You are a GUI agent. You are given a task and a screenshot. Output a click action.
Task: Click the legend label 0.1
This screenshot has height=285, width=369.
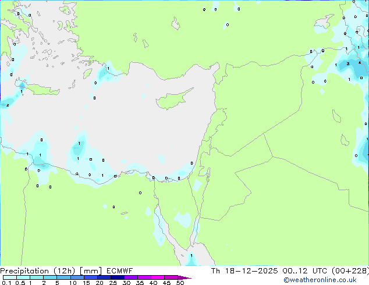pos(6,283)
